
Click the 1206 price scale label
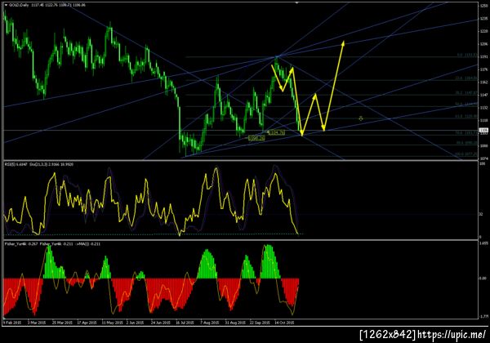pos(483,44)
